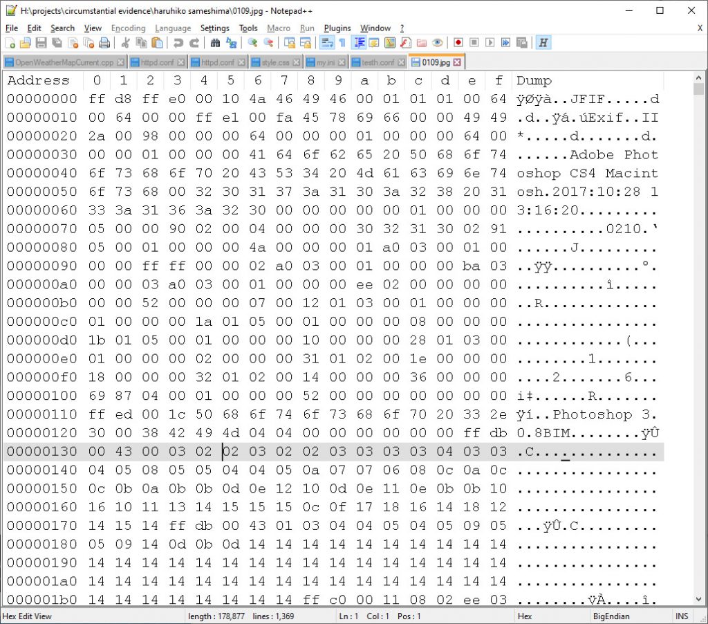Toggle Show All Characters pilcrow button
This screenshot has height=624, width=708.
[x=342, y=43]
